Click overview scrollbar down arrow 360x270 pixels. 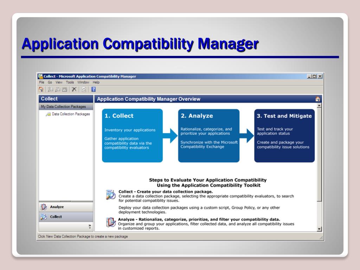click(x=319, y=229)
